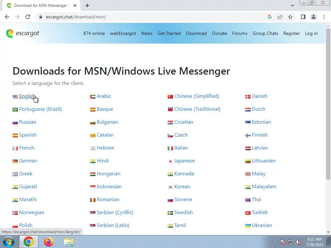This screenshot has width=331, height=248.
Task: Click the scrollbar down arrow
Action: coord(328,232)
